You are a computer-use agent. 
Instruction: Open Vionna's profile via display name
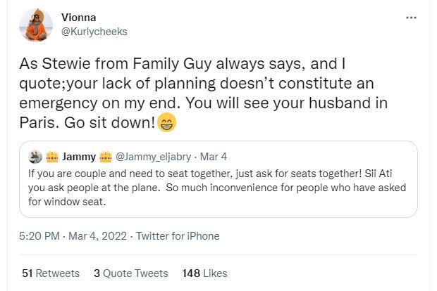tap(78, 18)
